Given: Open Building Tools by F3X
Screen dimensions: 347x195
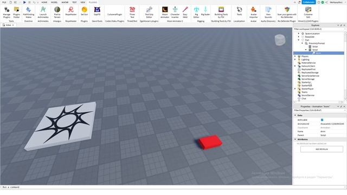Looking at the screenshot, I should [221, 12].
